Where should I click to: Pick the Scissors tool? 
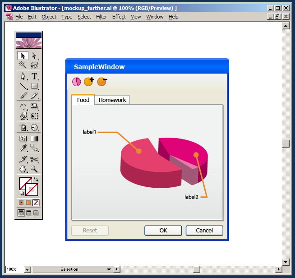pyautogui.click(x=34, y=159)
